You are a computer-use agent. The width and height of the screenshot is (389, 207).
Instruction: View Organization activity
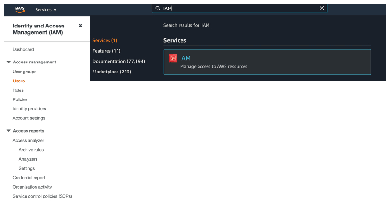point(32,187)
